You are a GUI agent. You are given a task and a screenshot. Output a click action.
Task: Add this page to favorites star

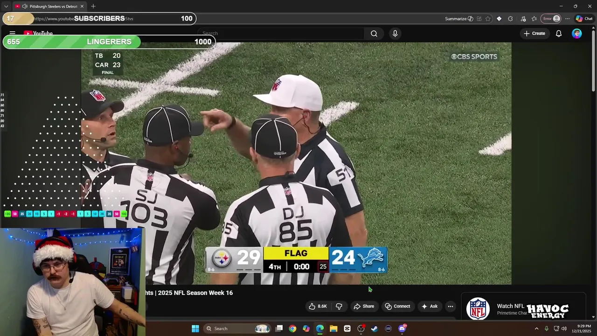point(488,19)
